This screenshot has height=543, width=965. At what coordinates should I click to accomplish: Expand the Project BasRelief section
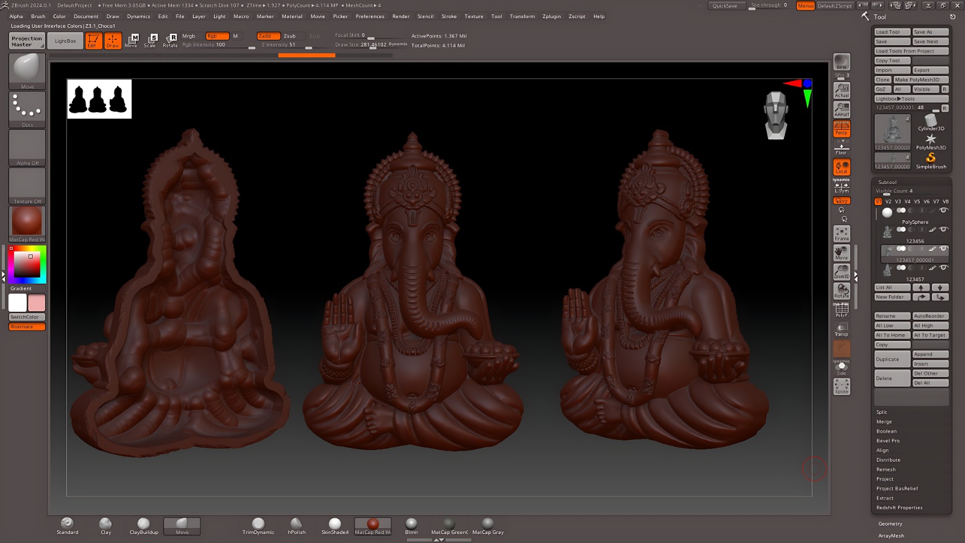coord(897,489)
